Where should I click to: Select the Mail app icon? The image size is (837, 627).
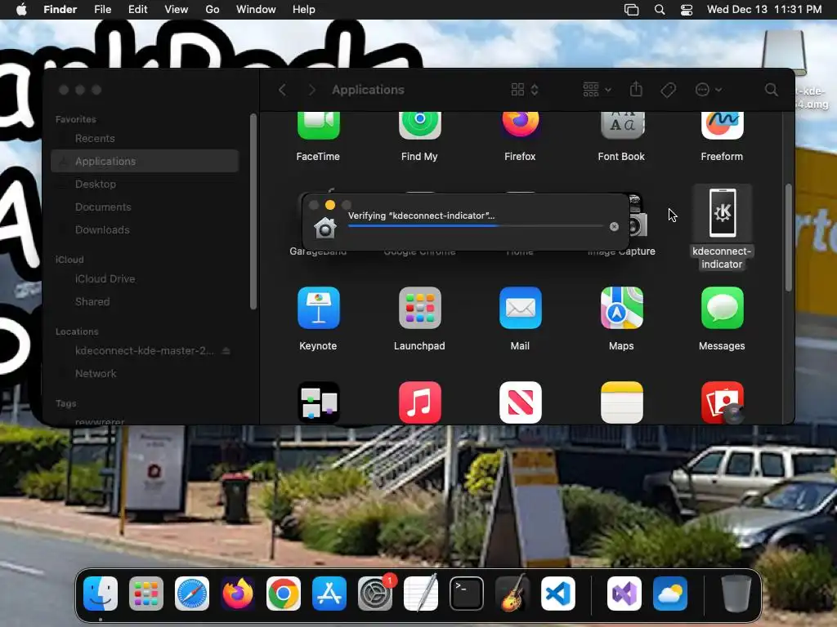click(521, 308)
